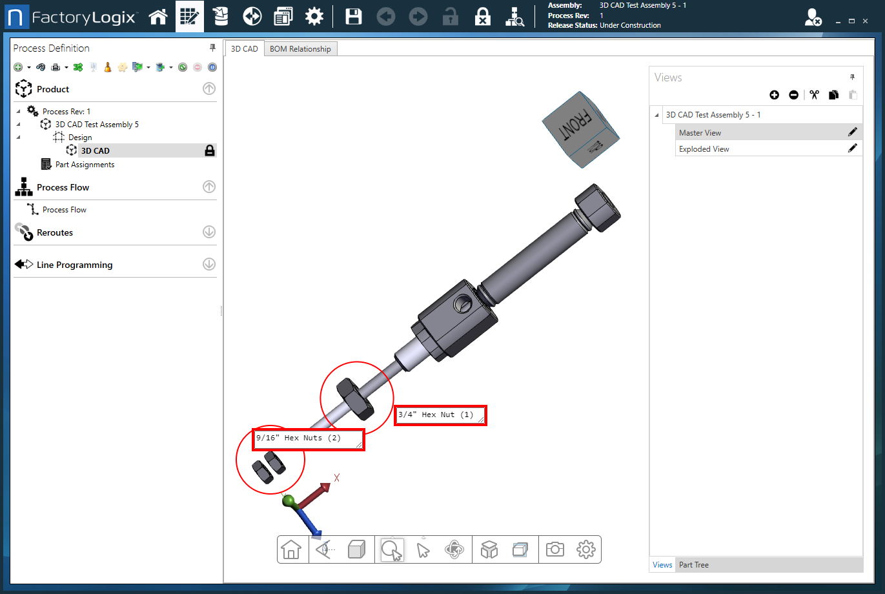Toggle the lock on 3D CAD item
Viewport: 885px width, 594px height.
[x=209, y=150]
